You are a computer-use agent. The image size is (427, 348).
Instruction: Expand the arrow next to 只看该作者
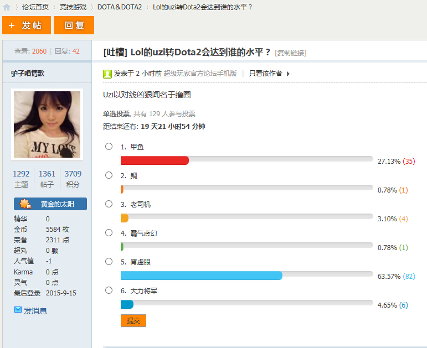(x=288, y=74)
